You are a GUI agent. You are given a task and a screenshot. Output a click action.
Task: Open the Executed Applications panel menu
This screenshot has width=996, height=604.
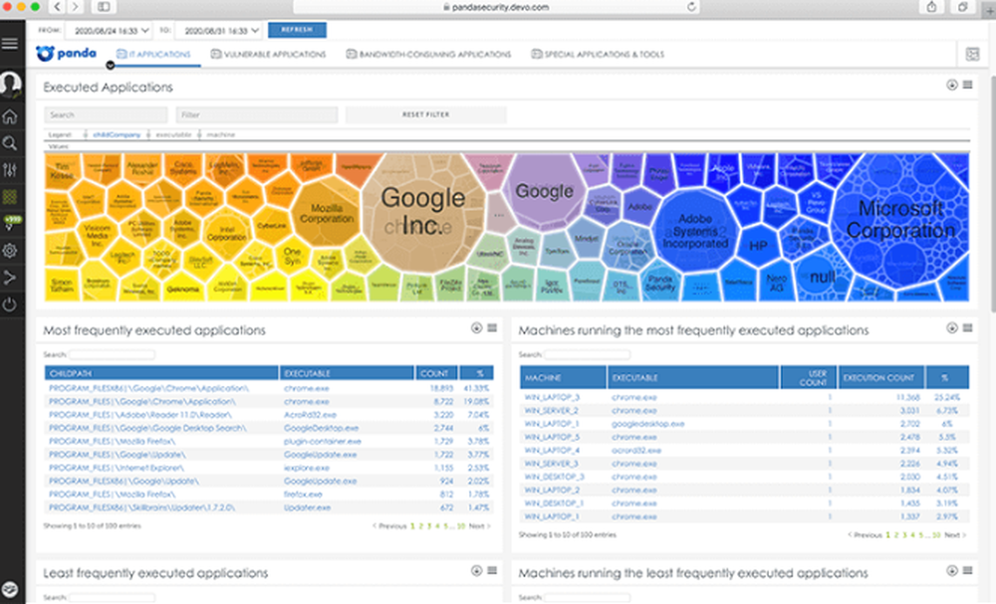pyautogui.click(x=967, y=85)
